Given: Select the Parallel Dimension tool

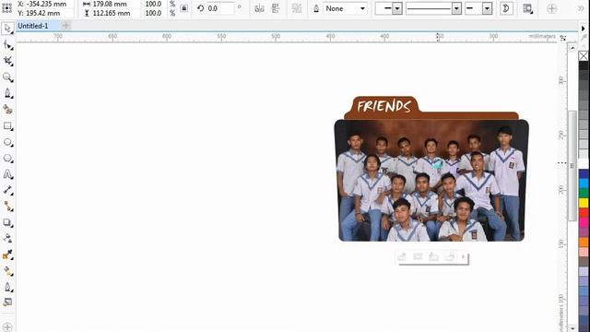Looking at the screenshot, I should click(7, 190).
